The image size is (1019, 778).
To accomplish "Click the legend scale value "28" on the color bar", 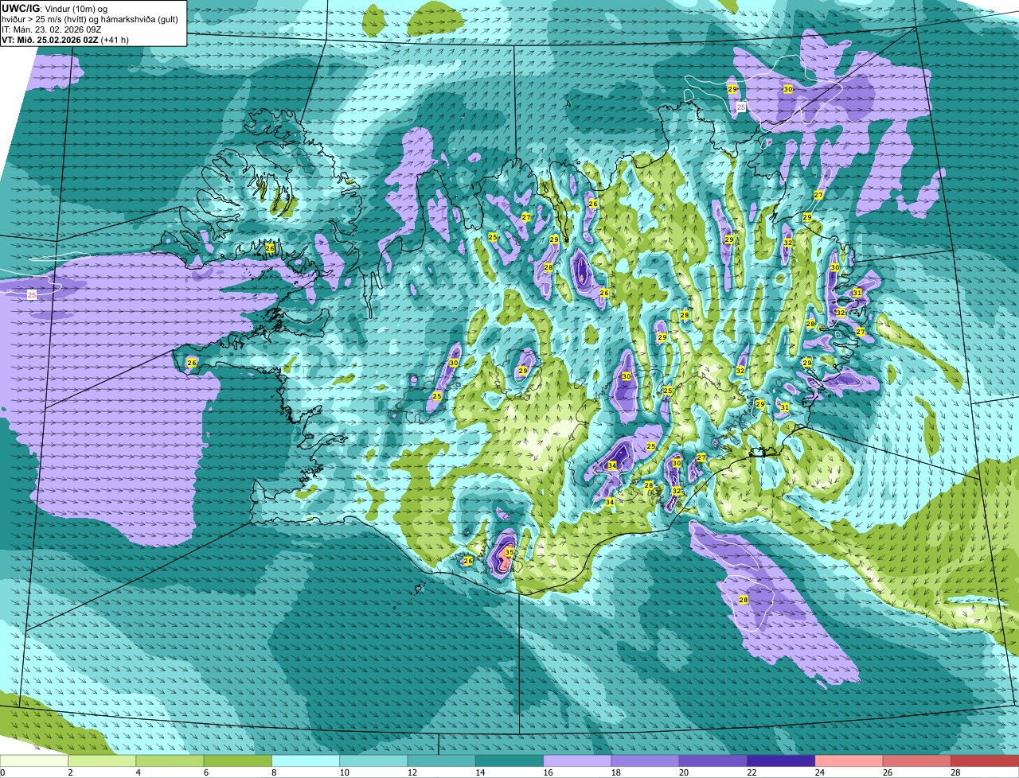I will (955, 772).
